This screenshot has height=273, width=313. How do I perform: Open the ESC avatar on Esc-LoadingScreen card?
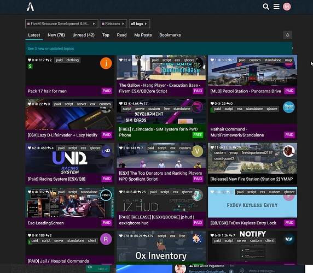click(106, 195)
